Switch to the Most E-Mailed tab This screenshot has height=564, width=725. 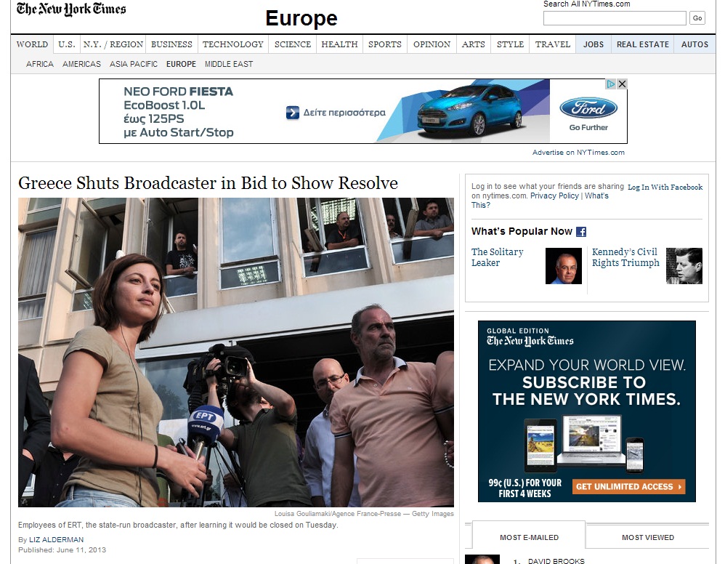tap(529, 538)
